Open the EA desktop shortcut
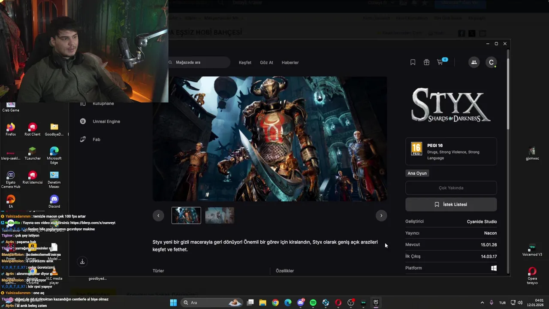This screenshot has height=309, width=549. 11,201
